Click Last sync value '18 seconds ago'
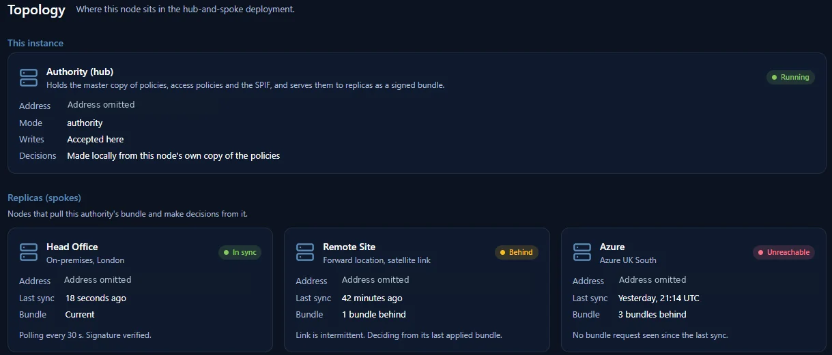Screen dimensions: 832x355 coord(96,298)
